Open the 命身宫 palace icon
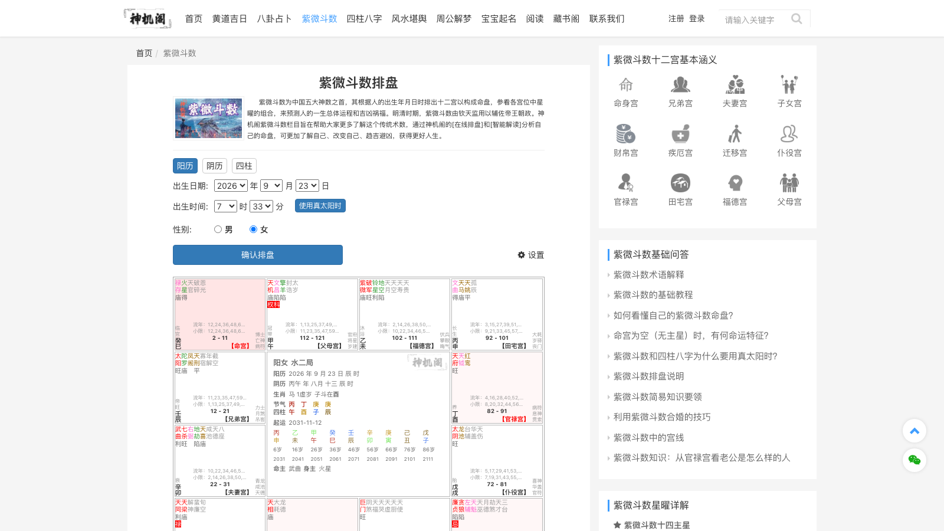This screenshot has height=531, width=944. (625, 85)
